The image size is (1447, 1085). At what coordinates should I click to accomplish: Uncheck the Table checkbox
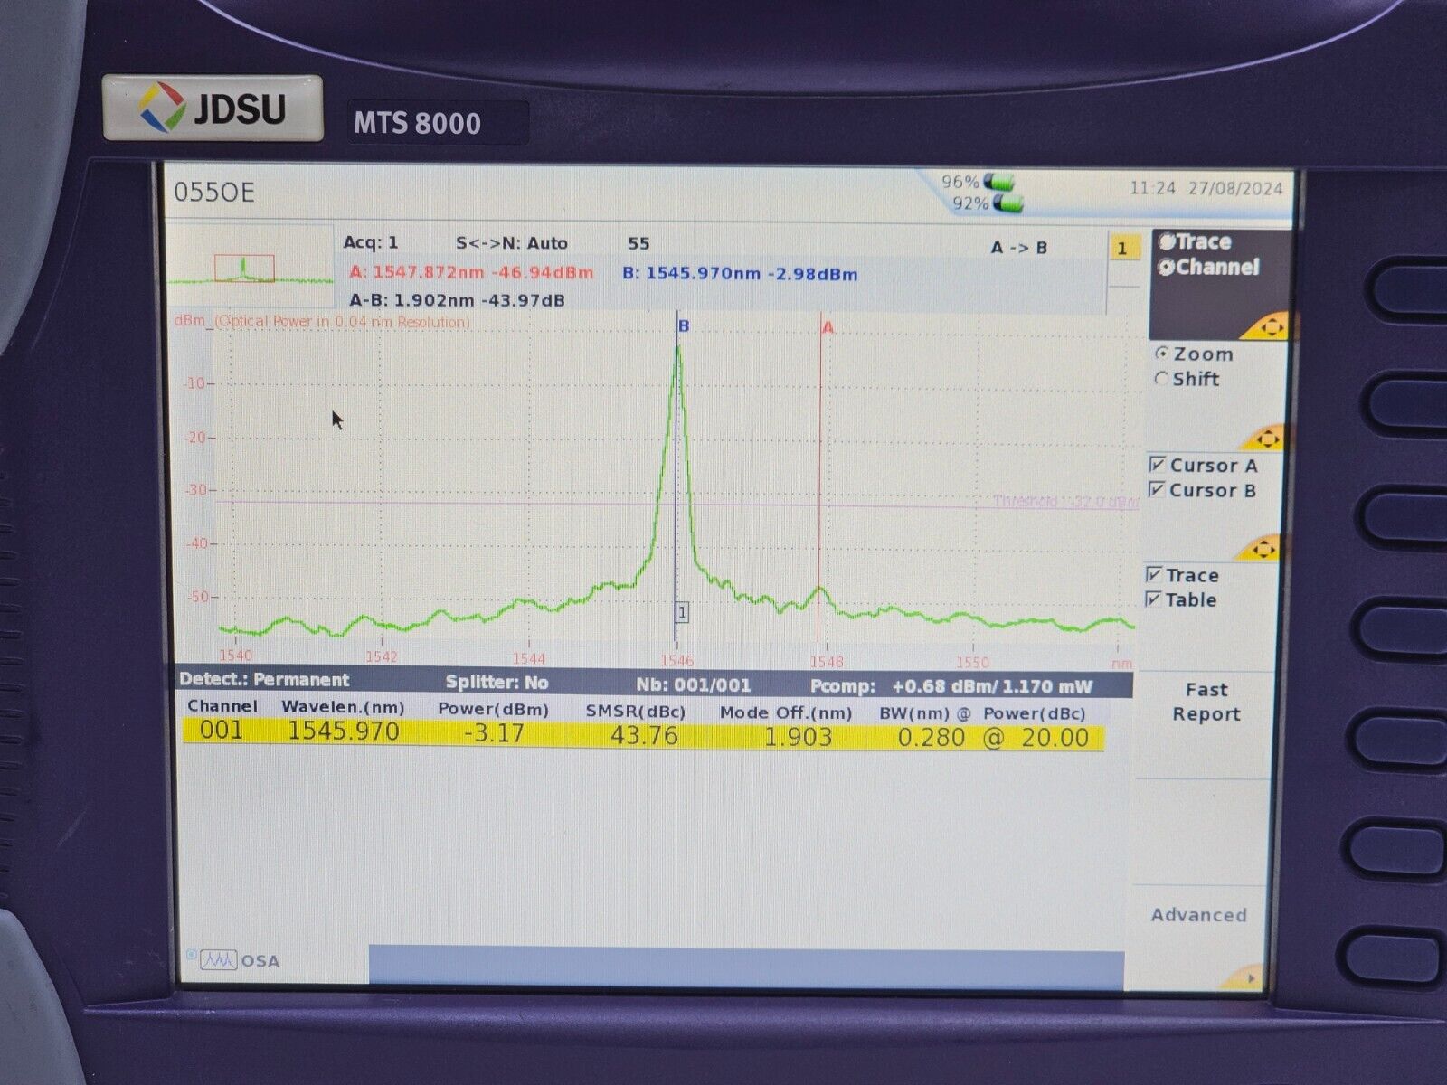tap(1155, 599)
